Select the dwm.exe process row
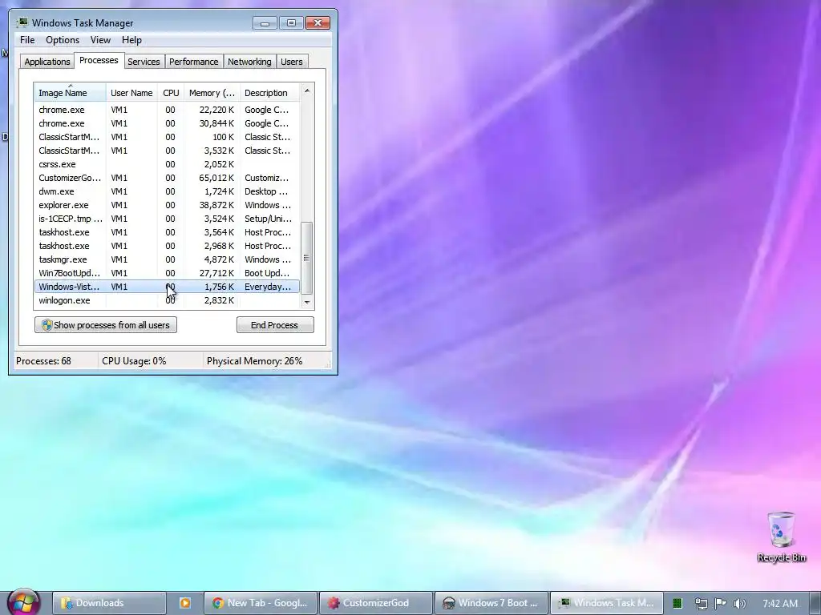The image size is (821, 615). point(167,191)
